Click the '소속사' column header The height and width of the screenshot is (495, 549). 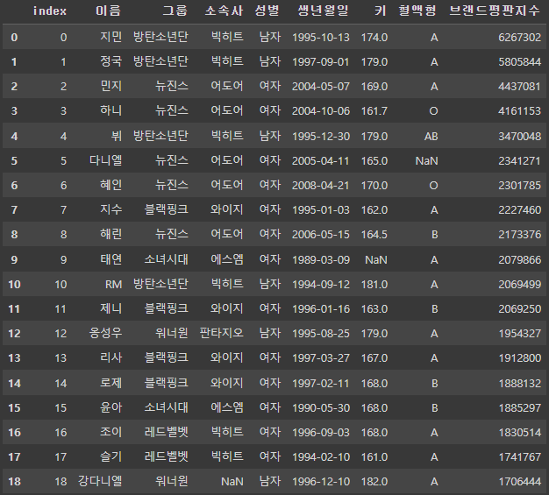tap(224, 11)
